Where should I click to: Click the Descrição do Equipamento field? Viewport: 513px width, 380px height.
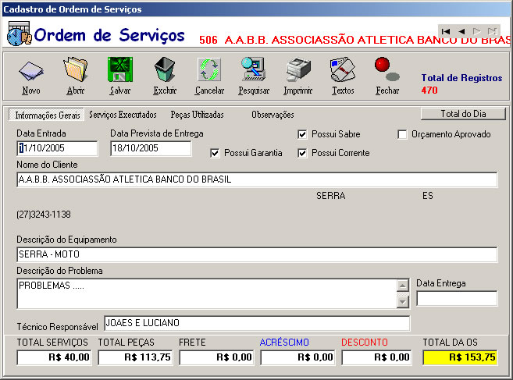[257, 254]
